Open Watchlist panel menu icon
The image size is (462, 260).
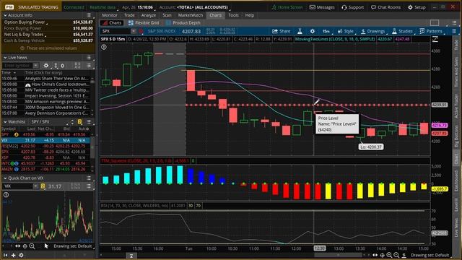(89, 122)
